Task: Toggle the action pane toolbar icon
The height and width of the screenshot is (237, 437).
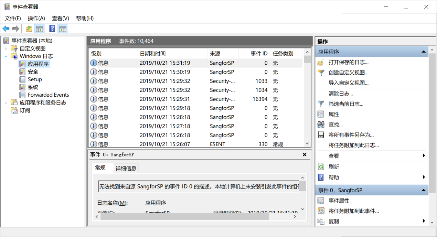Action: click(63, 29)
